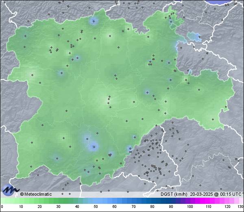Click the 80 label on the legend
This screenshot has width=244, height=212.
click(152, 207)
